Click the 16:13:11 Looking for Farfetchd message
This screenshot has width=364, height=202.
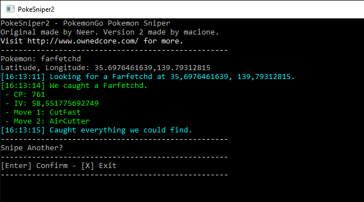pyautogui.click(x=147, y=77)
